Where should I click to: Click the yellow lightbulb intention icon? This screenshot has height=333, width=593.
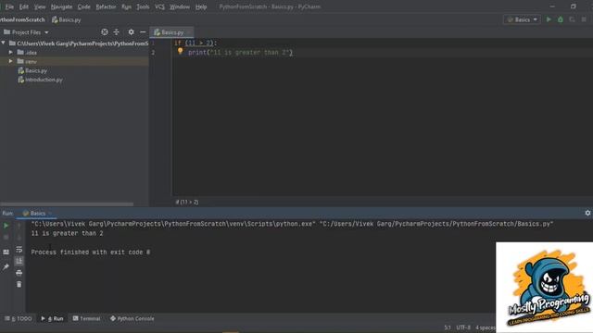(180, 52)
